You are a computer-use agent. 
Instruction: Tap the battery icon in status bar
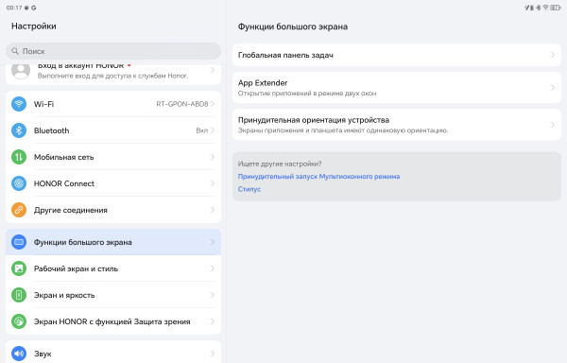pyautogui.click(x=556, y=8)
